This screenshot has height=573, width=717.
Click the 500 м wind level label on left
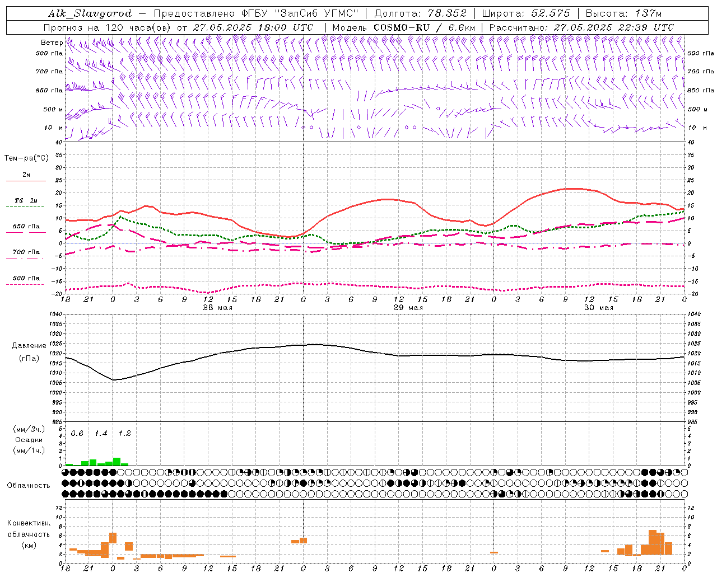click(x=53, y=109)
